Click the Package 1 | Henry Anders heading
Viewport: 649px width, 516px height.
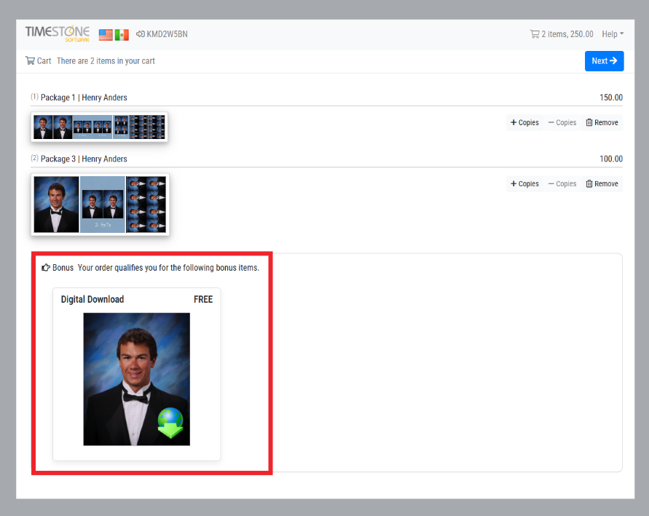pyautogui.click(x=84, y=98)
